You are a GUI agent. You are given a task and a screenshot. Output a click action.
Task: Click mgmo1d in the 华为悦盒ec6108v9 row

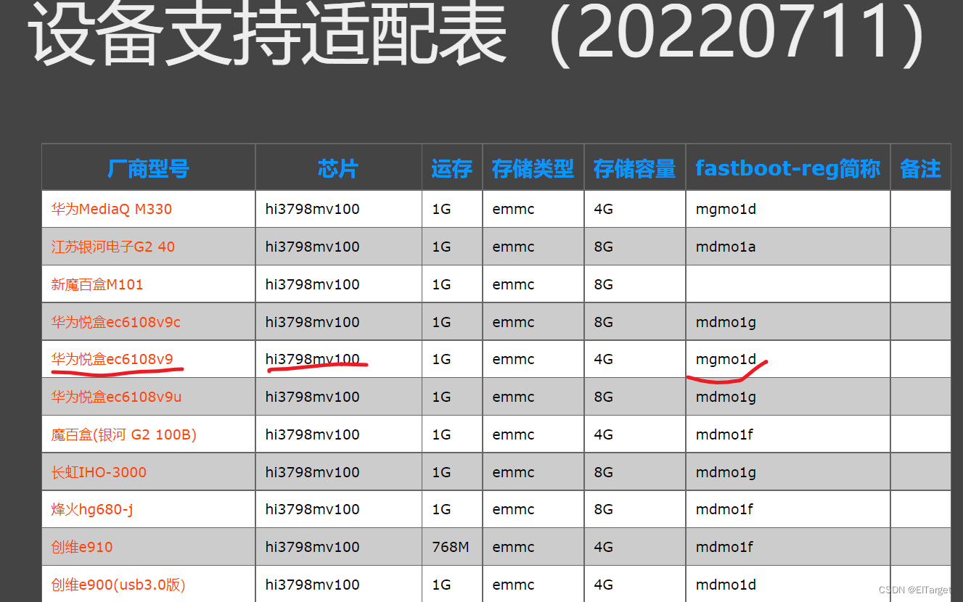point(726,359)
